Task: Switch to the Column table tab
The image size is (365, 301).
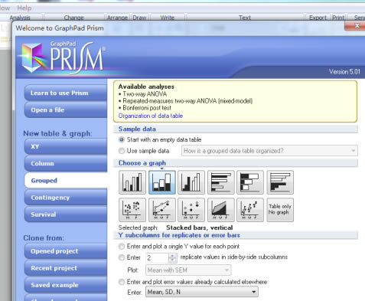Action: tap(66, 163)
